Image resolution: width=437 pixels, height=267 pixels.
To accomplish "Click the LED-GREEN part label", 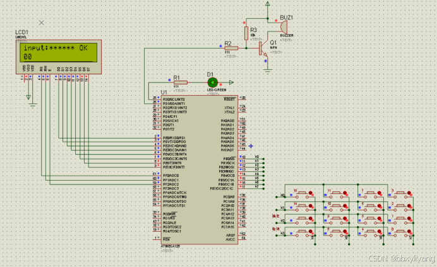I will tap(217, 90).
